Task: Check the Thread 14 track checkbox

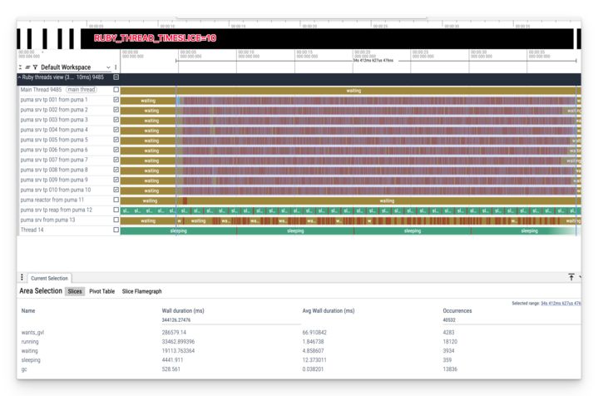Action: (x=116, y=230)
